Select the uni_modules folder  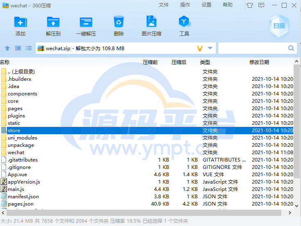[23, 138]
